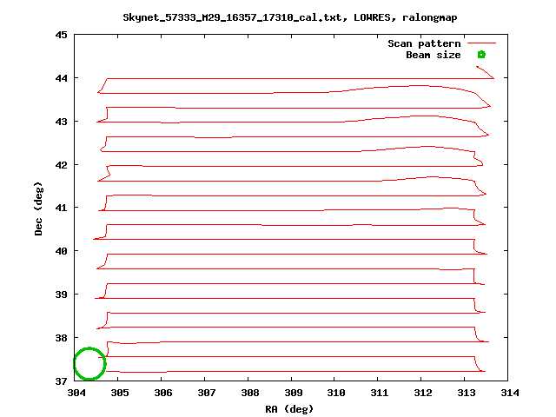Click the Dec axis value 37
The image size is (556, 417).
coord(61,381)
